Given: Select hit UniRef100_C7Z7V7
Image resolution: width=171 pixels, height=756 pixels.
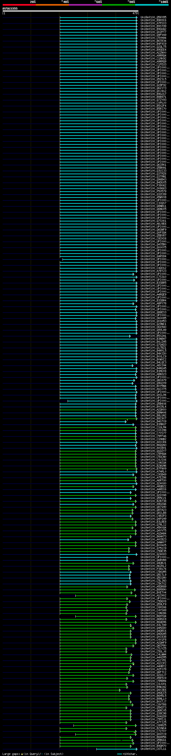Looking at the screenshot, I should click(x=153, y=731).
